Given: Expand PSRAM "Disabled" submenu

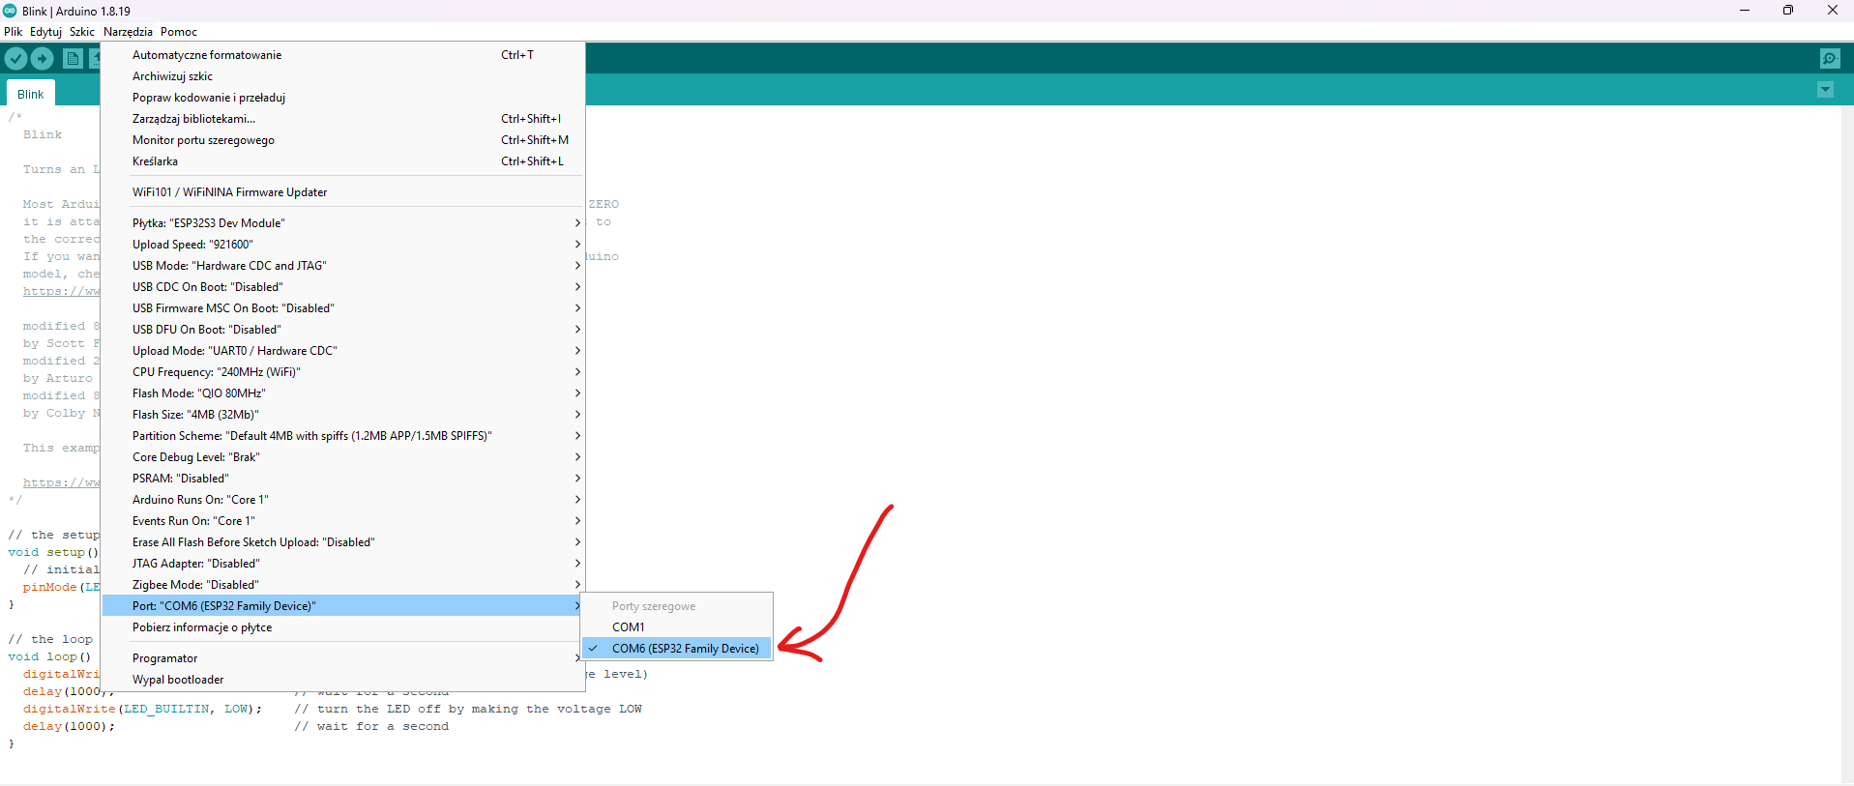Looking at the screenshot, I should 343,479.
